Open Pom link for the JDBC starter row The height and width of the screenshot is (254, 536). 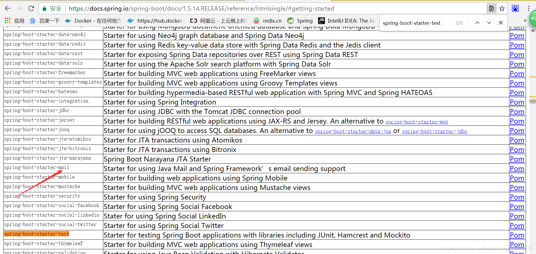coord(517,112)
